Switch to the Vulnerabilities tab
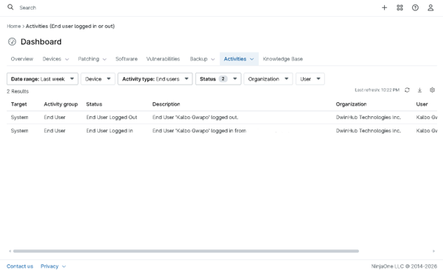443x270 pixels. point(163,59)
